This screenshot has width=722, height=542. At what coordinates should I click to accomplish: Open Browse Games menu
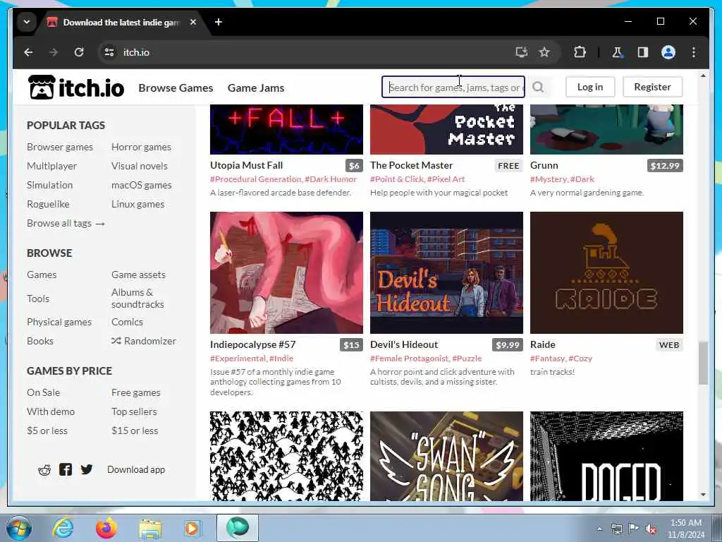point(176,88)
